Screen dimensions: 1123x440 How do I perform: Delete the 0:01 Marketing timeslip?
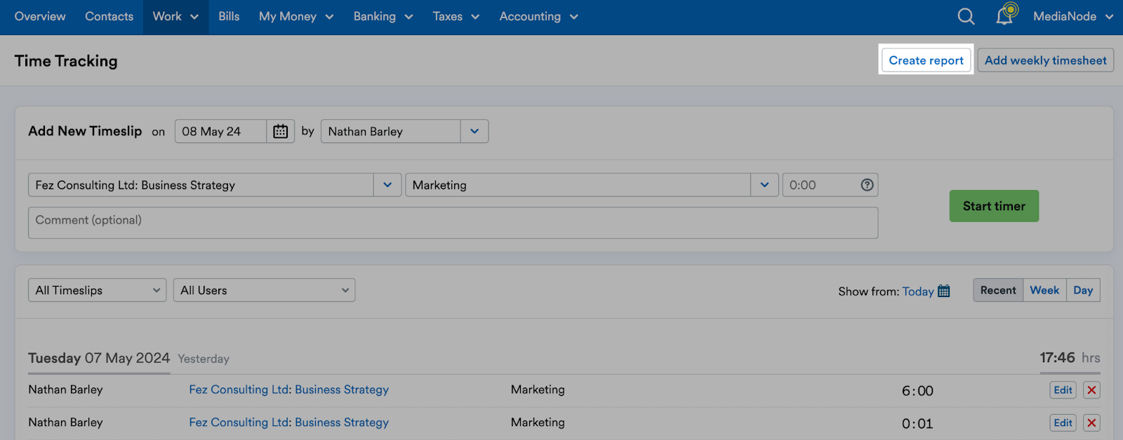pyautogui.click(x=1091, y=423)
